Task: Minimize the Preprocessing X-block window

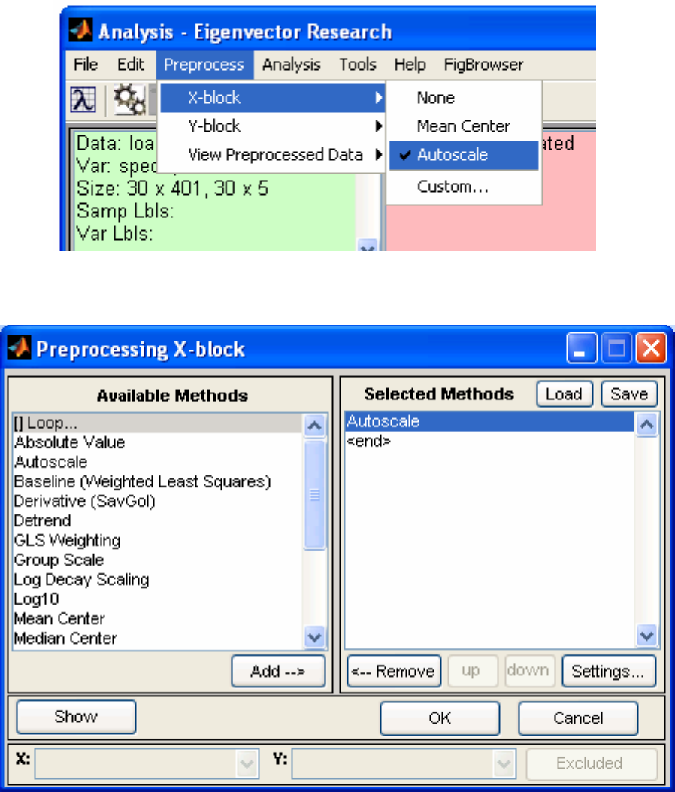Action: (582, 348)
